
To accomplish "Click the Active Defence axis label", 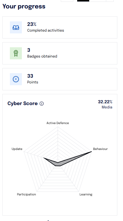I will pos(58,123).
